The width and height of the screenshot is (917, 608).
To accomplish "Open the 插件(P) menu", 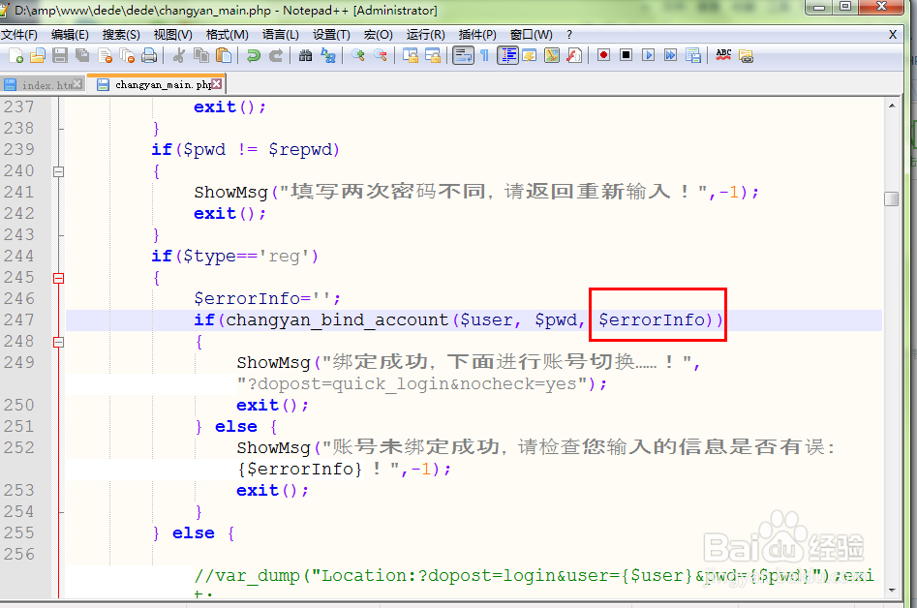I will (x=477, y=35).
